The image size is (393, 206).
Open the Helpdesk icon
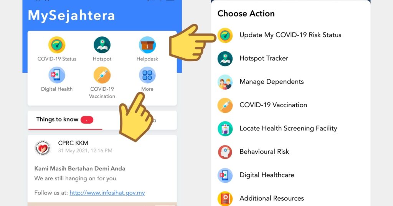click(x=147, y=45)
